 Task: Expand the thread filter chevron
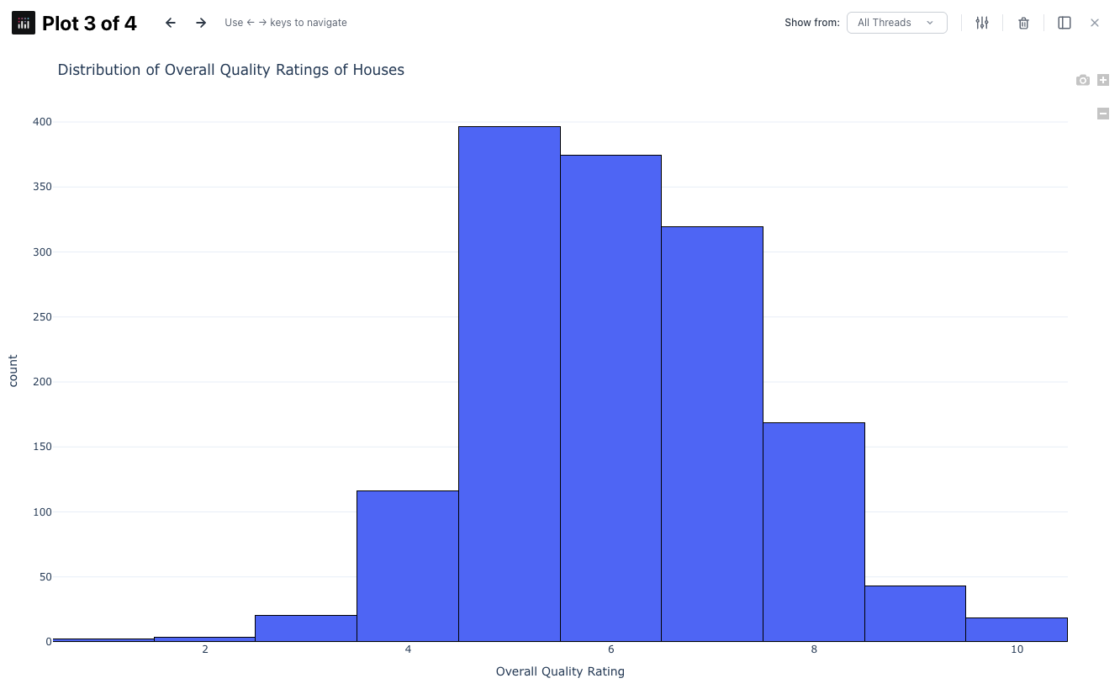tap(931, 23)
